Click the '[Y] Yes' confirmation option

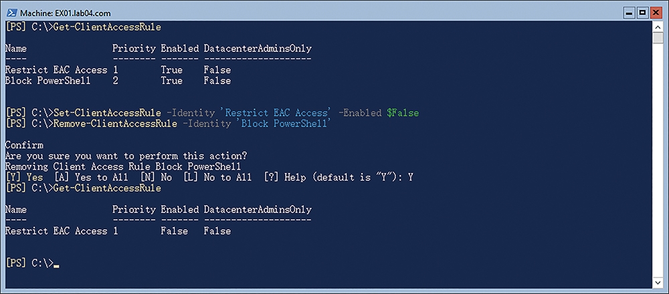(25, 177)
